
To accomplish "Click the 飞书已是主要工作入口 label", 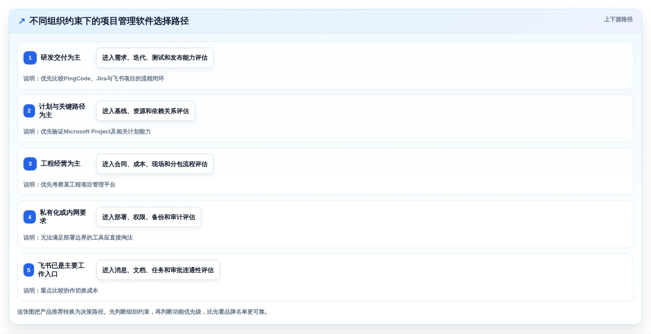I will (61, 270).
